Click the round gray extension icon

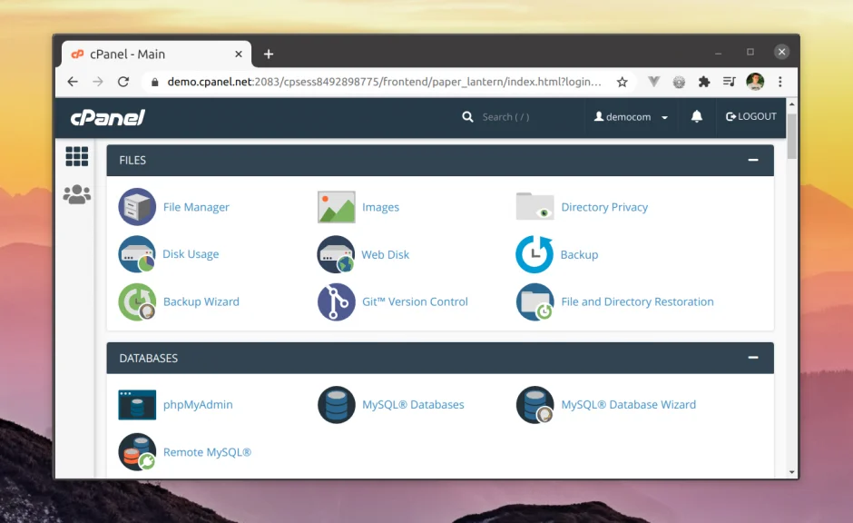coord(679,83)
